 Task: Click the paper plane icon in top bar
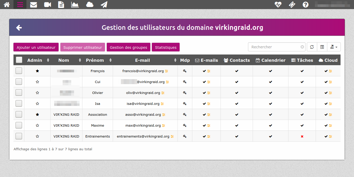(x=104, y=4)
